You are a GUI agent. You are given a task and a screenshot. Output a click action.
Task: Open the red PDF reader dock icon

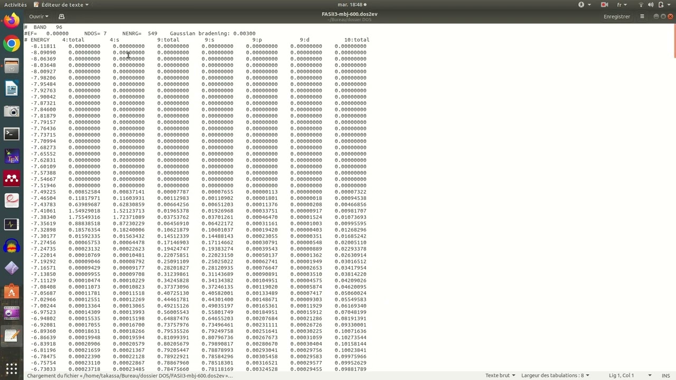coord(12,202)
